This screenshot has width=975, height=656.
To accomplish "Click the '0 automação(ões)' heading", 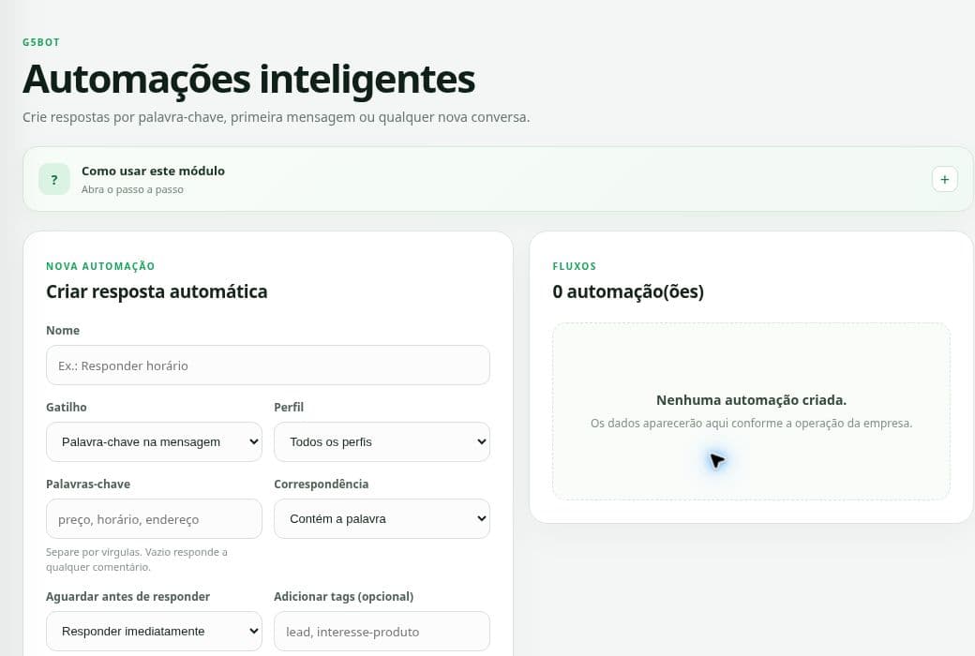I will 628,291.
